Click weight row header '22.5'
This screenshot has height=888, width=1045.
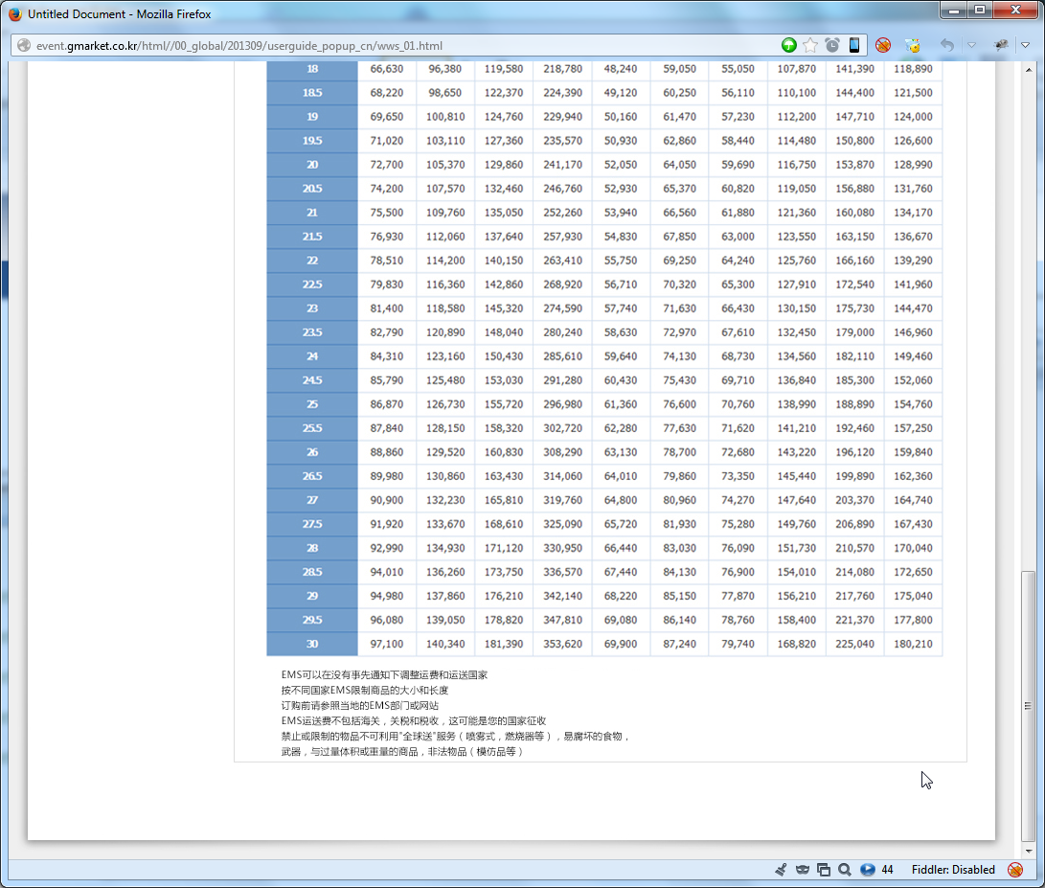(312, 285)
